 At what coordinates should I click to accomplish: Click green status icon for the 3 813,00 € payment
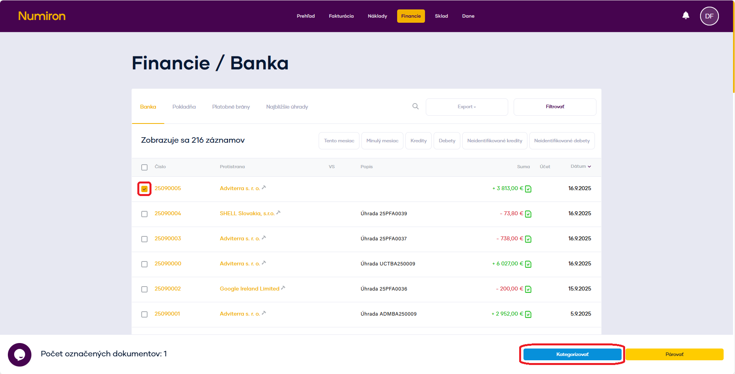[x=528, y=189]
